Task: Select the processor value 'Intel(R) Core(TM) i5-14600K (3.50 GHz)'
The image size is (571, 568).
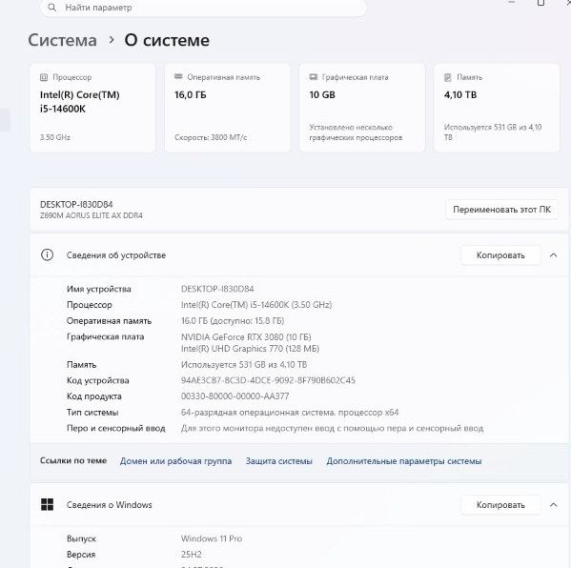Action: click(x=256, y=305)
